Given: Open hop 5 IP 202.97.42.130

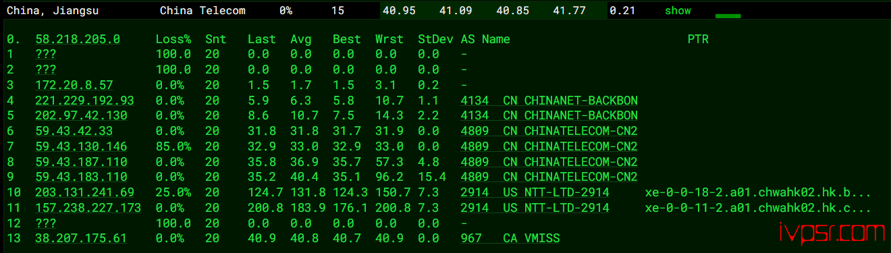Looking at the screenshot, I should (x=81, y=115).
